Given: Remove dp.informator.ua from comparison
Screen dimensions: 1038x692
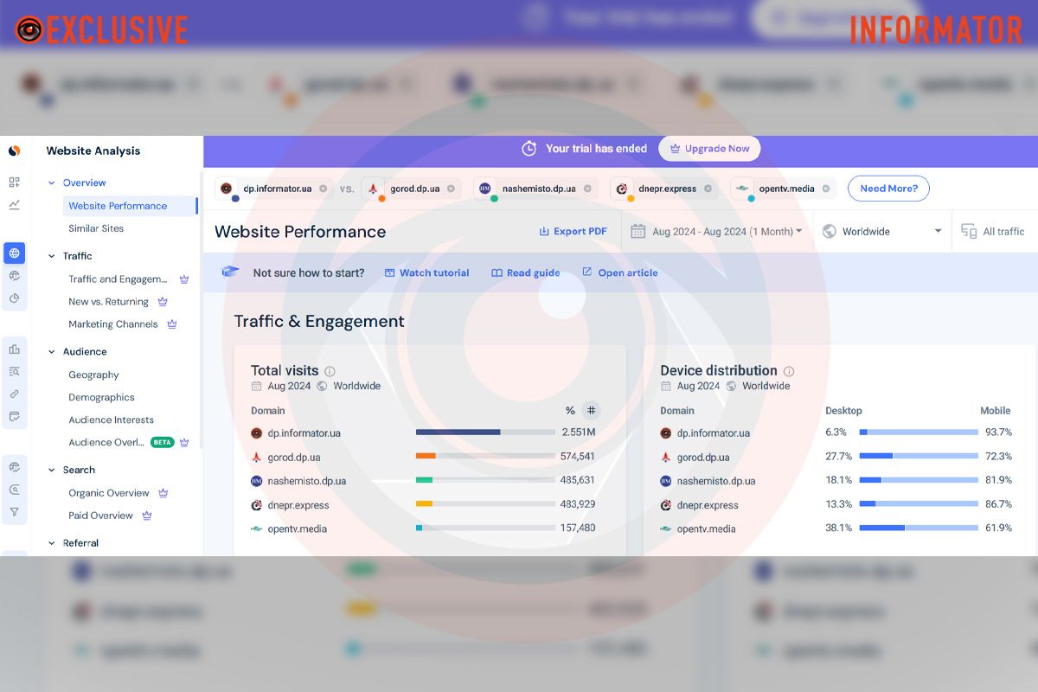Looking at the screenshot, I should tap(323, 189).
